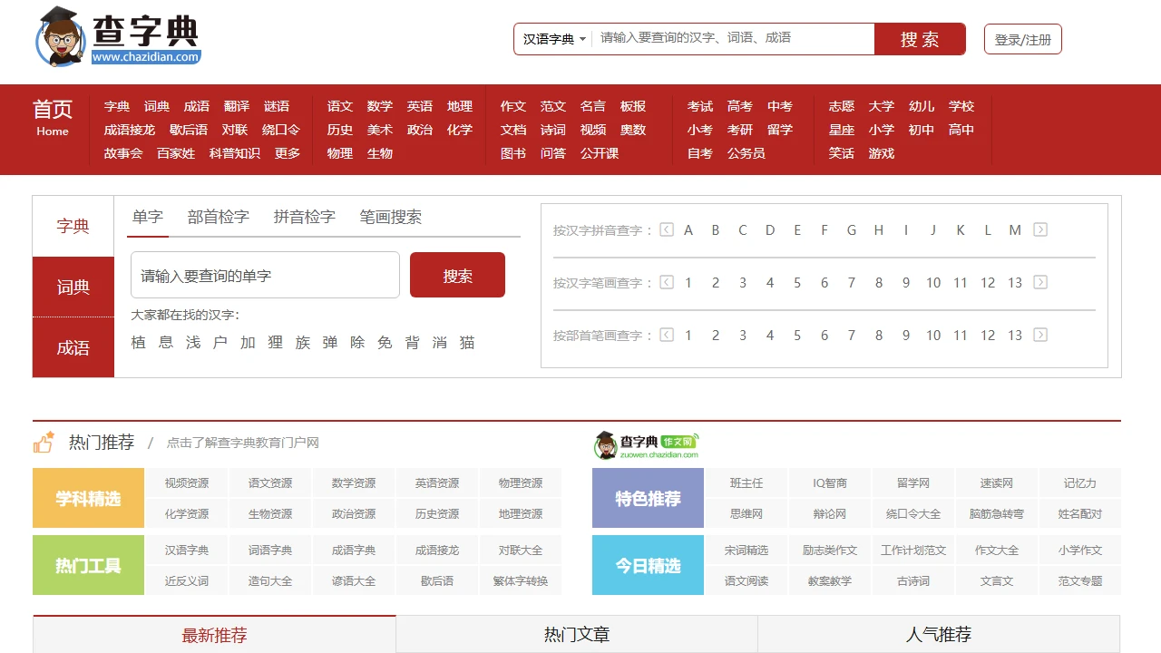Viewport: 1161px width, 653px height.
Task: Open the 汉语字典 dictionary type dropdown
Action: point(552,38)
